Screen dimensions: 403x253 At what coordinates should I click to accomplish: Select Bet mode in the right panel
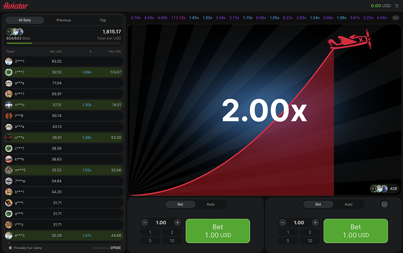point(318,204)
